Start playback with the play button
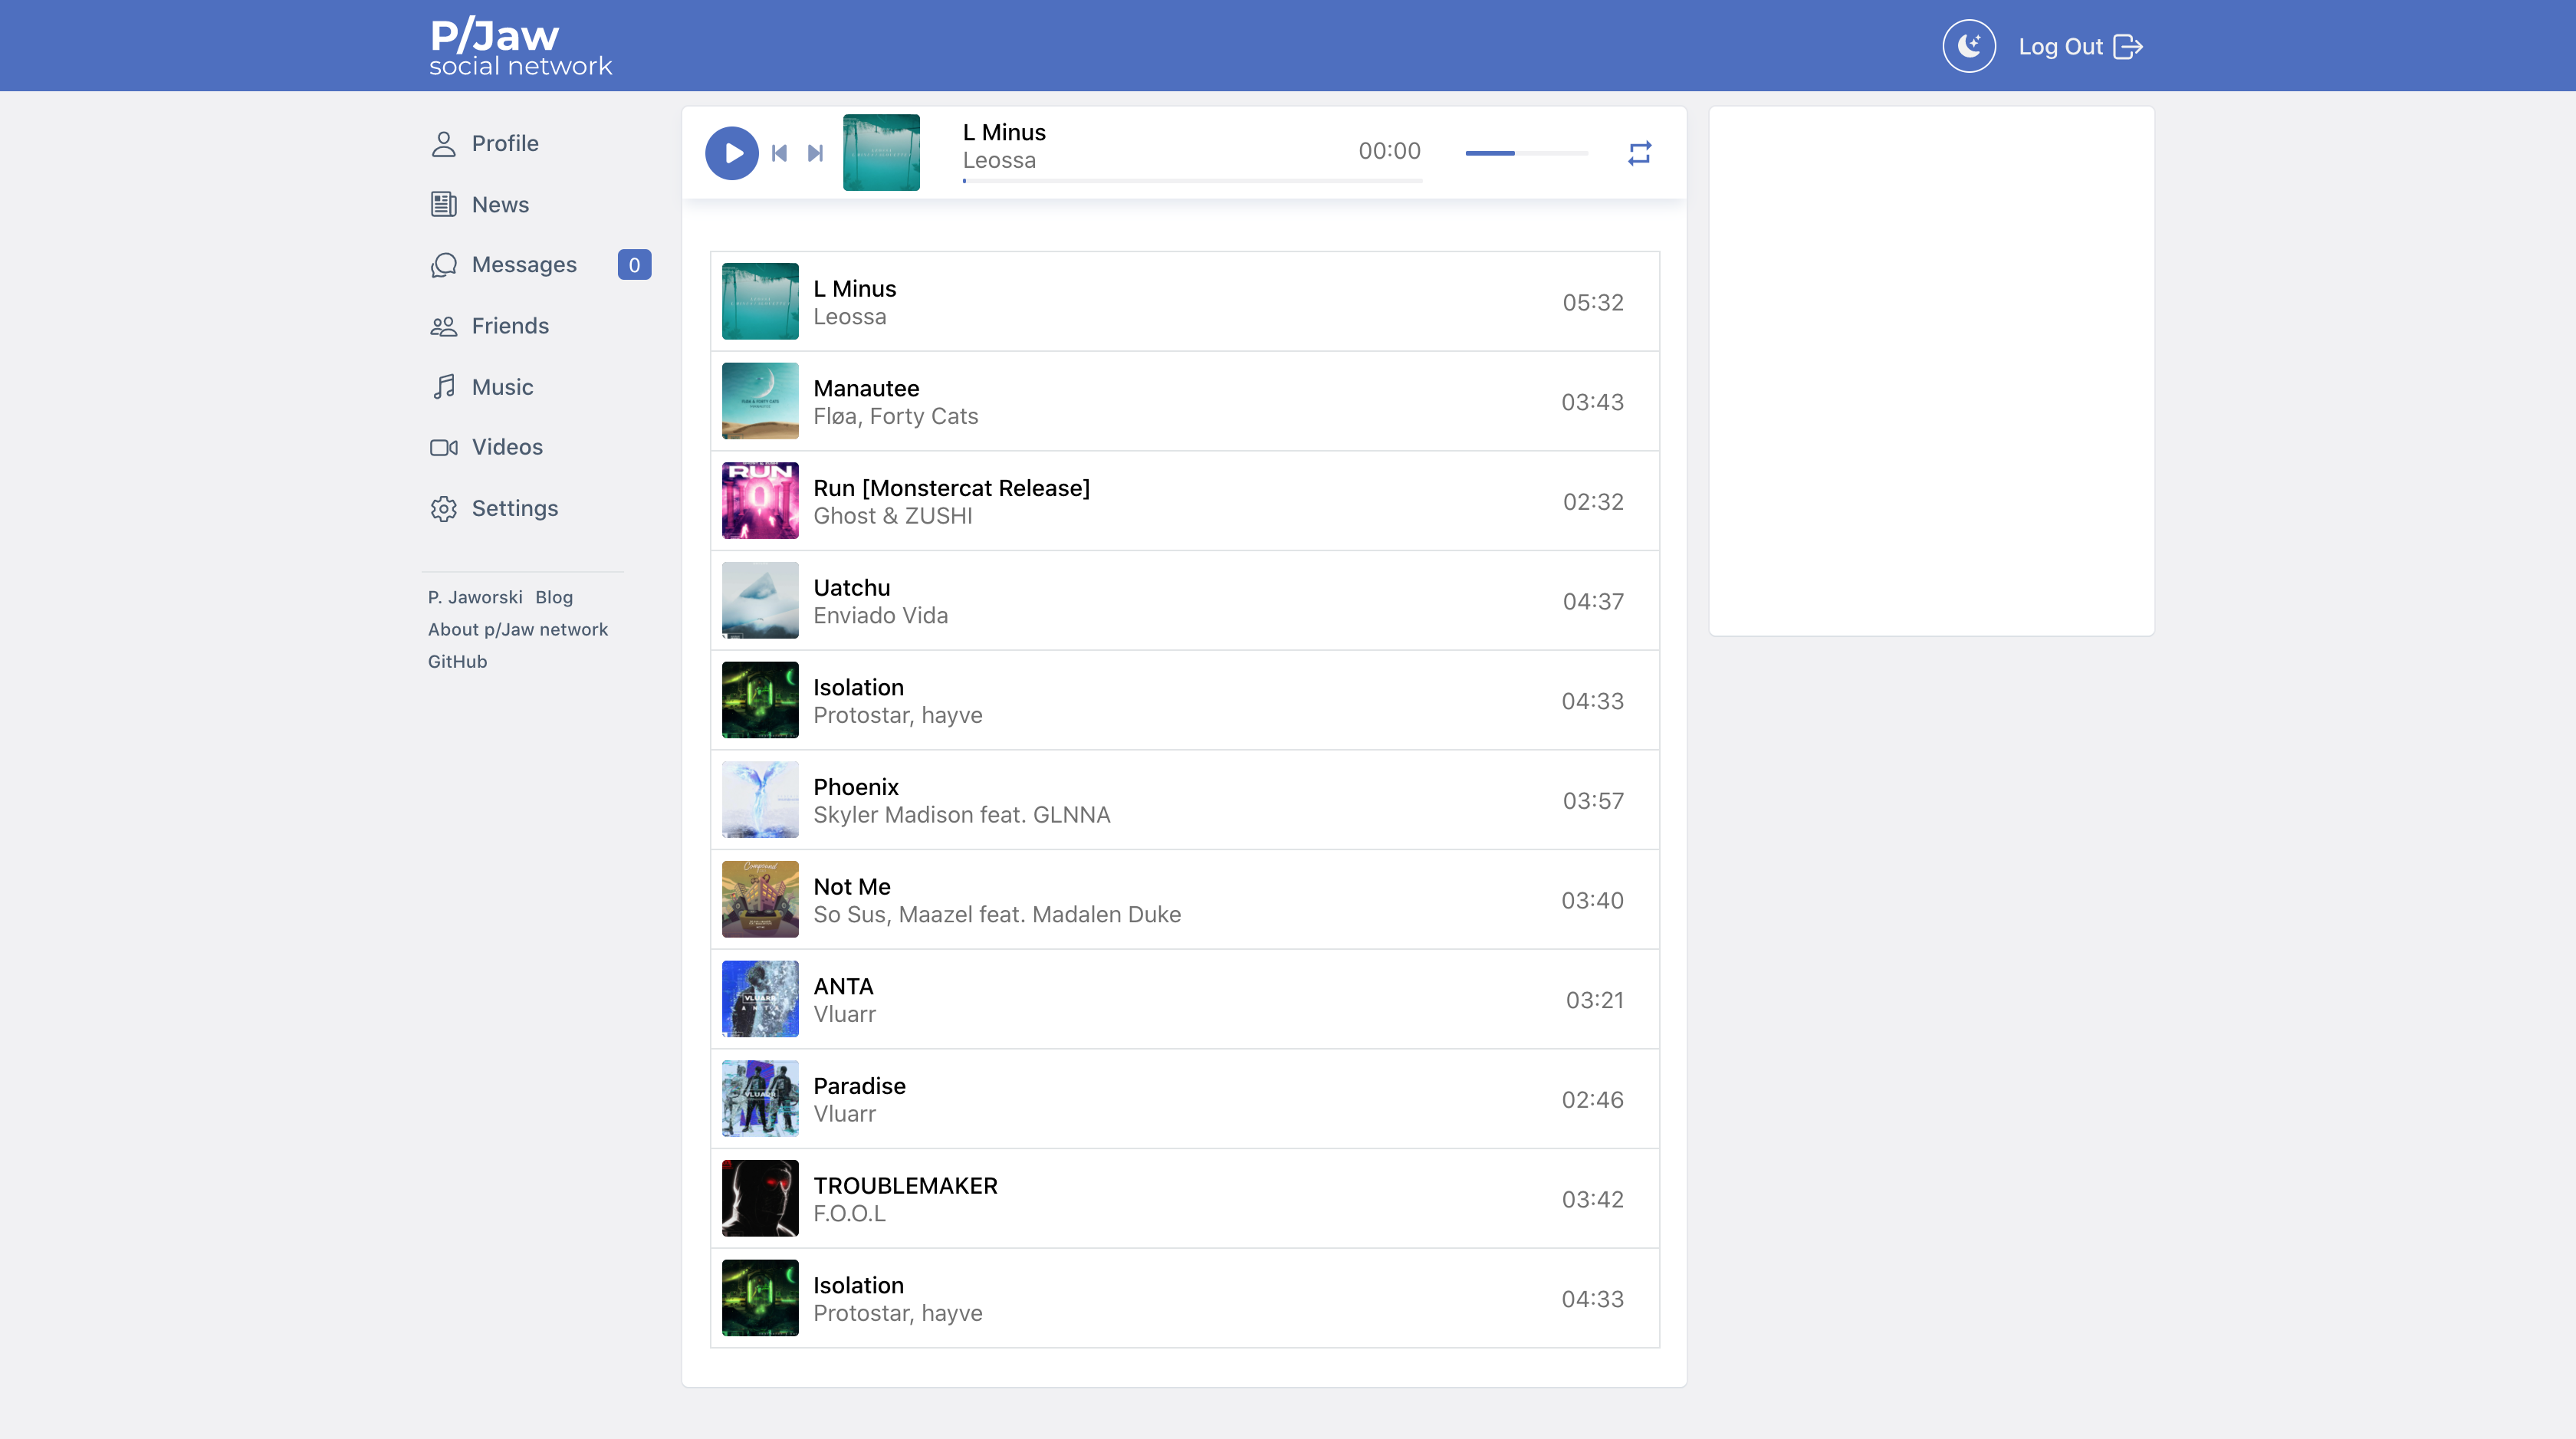The image size is (2576, 1439). pyautogui.click(x=732, y=153)
